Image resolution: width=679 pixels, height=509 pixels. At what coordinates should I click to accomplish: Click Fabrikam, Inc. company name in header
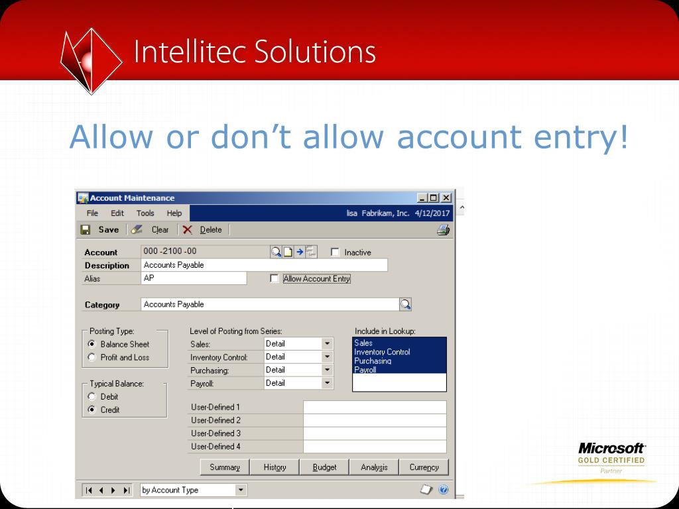pos(385,213)
